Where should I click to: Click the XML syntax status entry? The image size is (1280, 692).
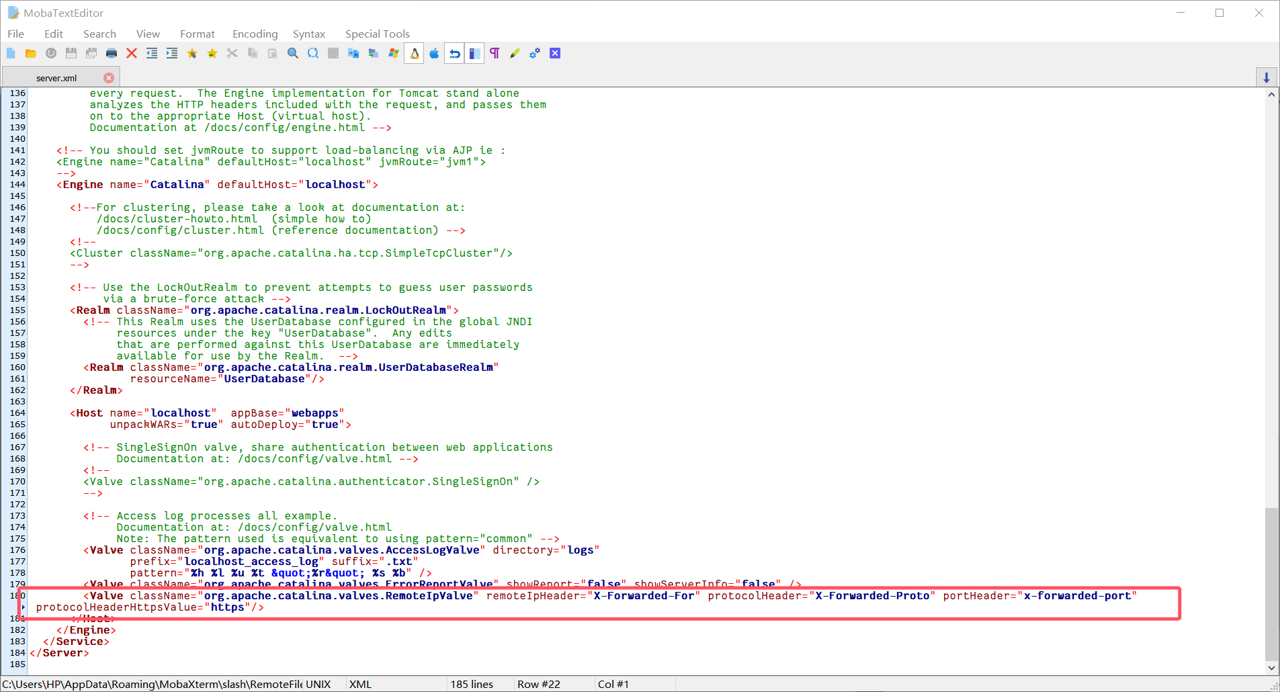(x=361, y=684)
